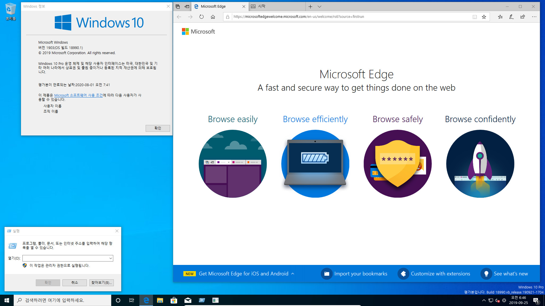This screenshot has height=306, width=545.
Task: Close the Microsoft Edge tab
Action: click(244, 6)
